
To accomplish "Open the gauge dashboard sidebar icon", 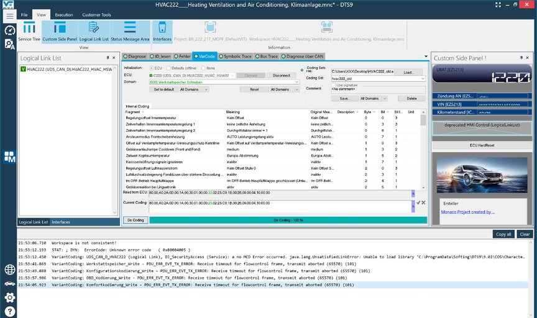I will pos(9,30).
